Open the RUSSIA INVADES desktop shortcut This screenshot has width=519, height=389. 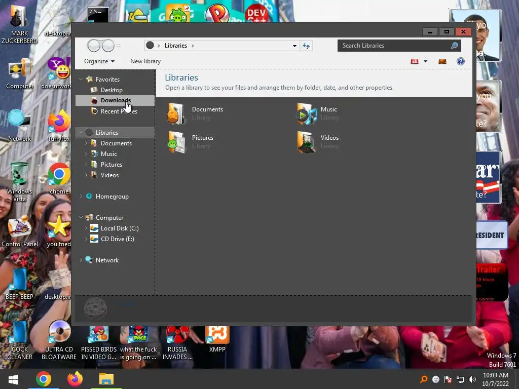177,342
